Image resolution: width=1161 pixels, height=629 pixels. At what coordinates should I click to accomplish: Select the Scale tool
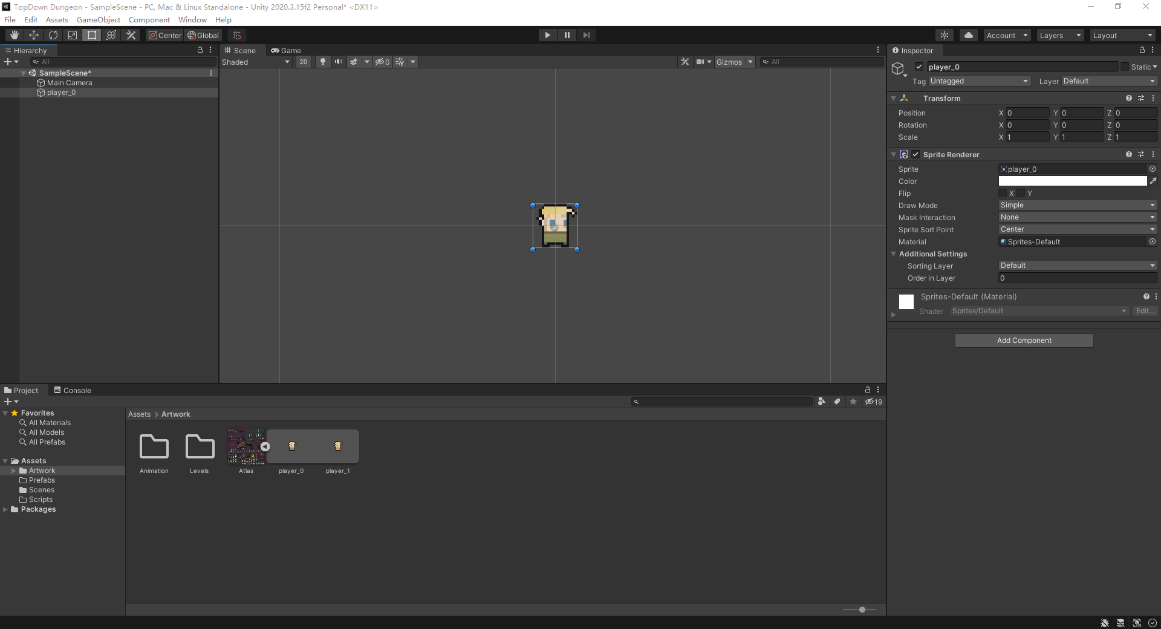point(73,35)
